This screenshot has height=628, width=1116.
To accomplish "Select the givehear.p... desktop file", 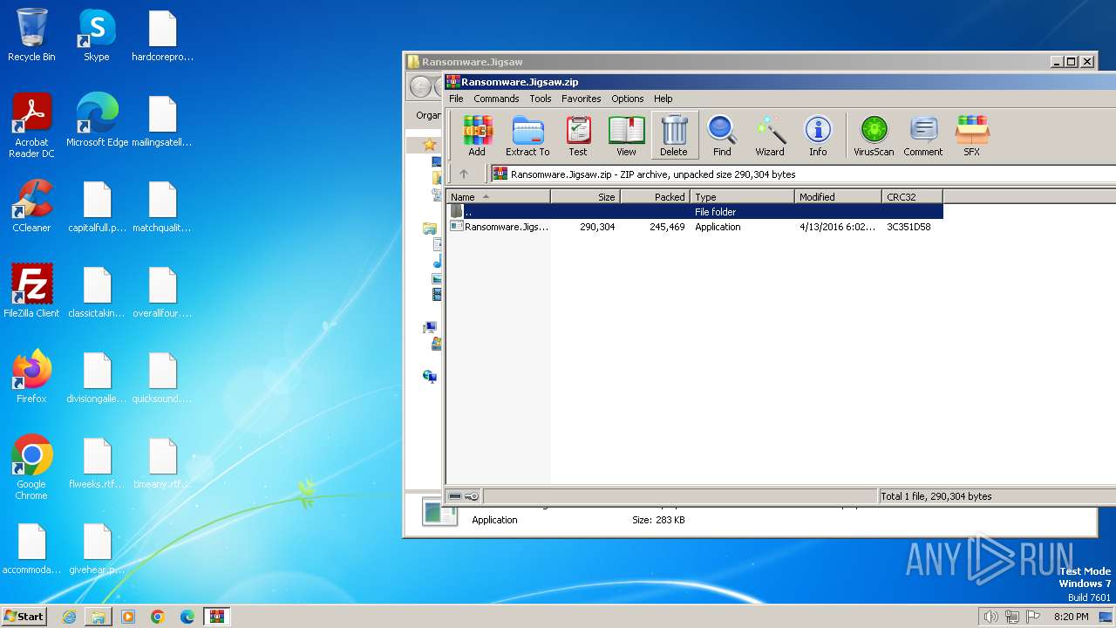I will coord(97,548).
